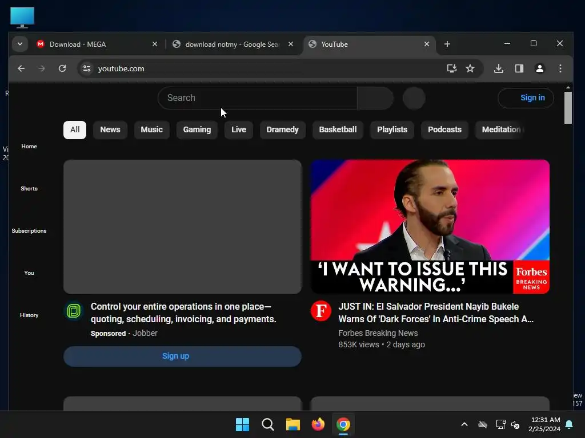Open the Windows Start menu
This screenshot has height=438, width=585.
pyautogui.click(x=242, y=424)
